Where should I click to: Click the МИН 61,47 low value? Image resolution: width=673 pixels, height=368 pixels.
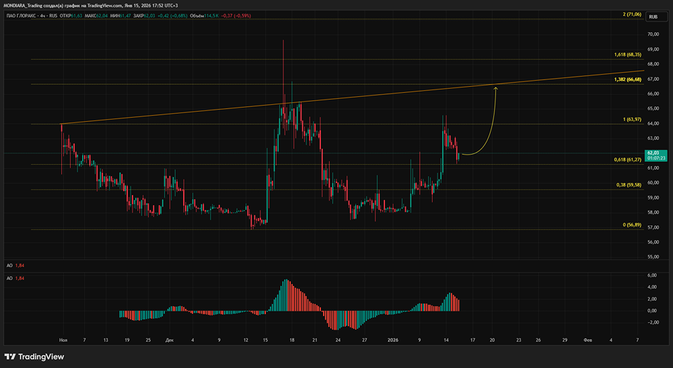pyautogui.click(x=120, y=16)
